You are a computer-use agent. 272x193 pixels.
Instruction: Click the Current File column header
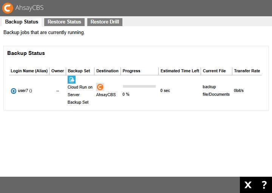[x=214, y=71]
